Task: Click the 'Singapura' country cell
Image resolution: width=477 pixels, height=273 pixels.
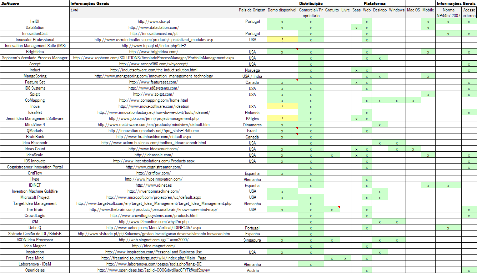Action: click(252, 240)
